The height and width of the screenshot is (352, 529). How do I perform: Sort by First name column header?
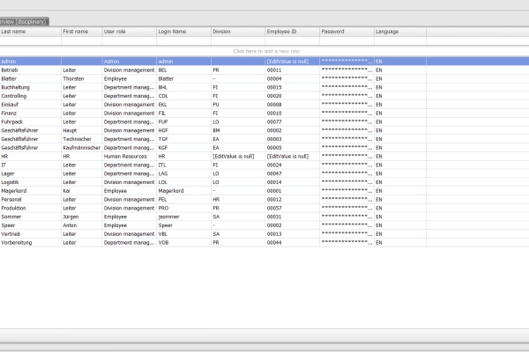[x=82, y=32]
